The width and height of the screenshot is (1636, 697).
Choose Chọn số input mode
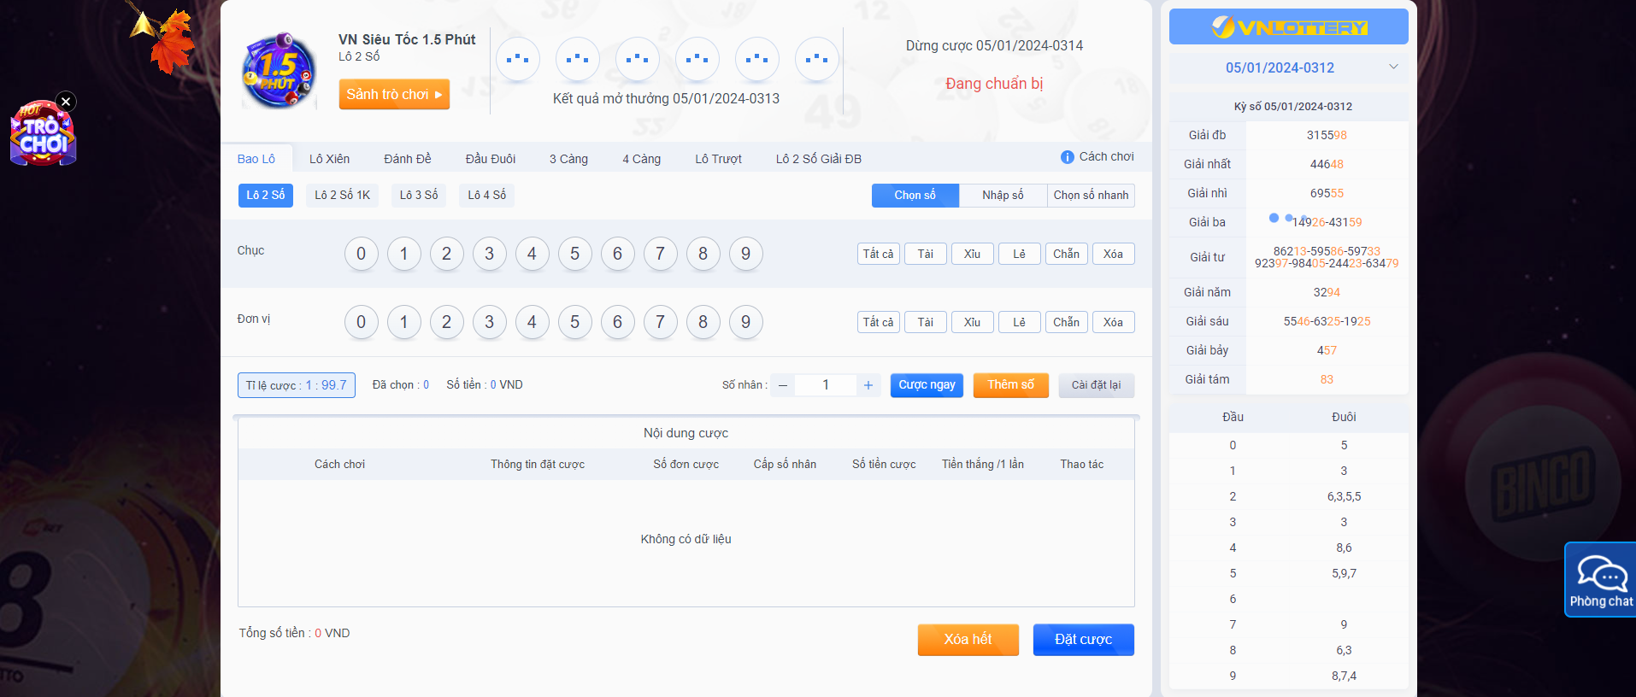915,196
